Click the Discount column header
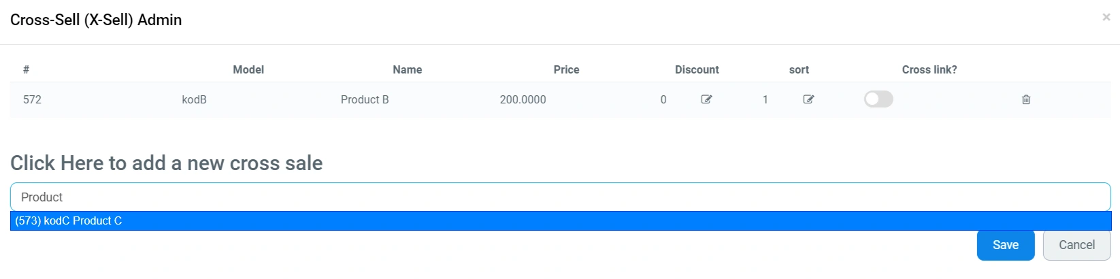The width and height of the screenshot is (1120, 279). [x=697, y=69]
